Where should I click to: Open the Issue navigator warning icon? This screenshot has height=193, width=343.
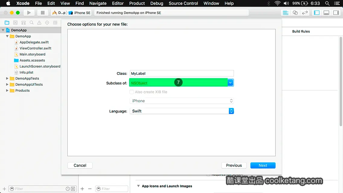39,23
